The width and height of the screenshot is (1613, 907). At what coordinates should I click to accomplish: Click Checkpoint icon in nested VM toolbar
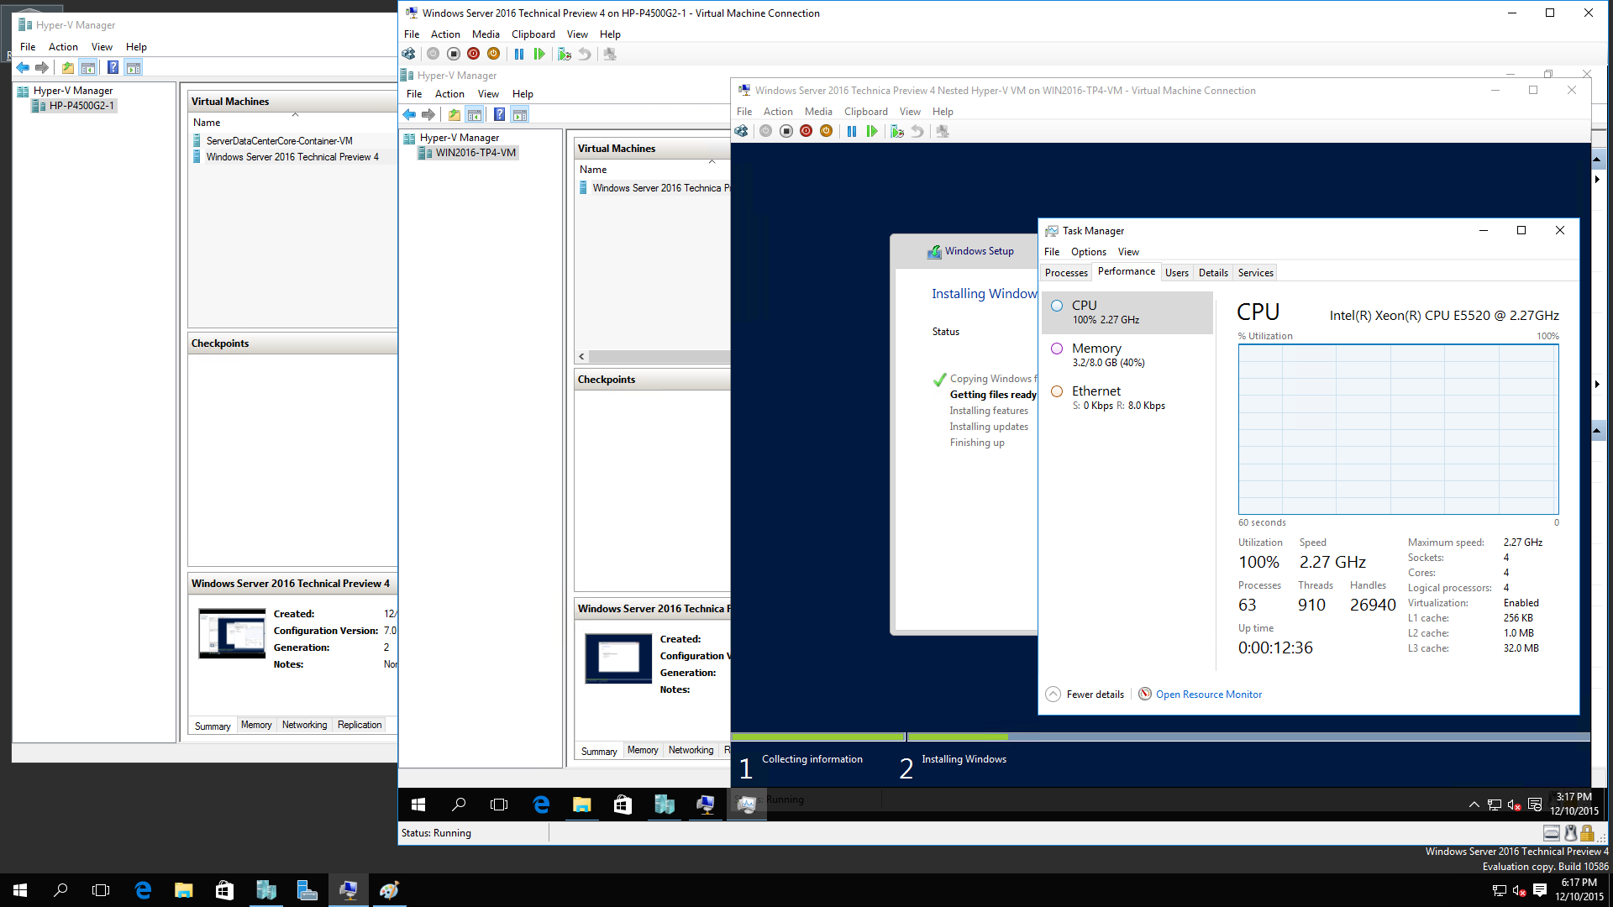pyautogui.click(x=897, y=131)
